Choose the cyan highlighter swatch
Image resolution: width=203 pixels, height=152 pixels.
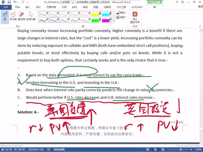[x=107, y=14]
